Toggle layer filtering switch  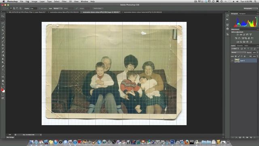(x=257, y=49)
